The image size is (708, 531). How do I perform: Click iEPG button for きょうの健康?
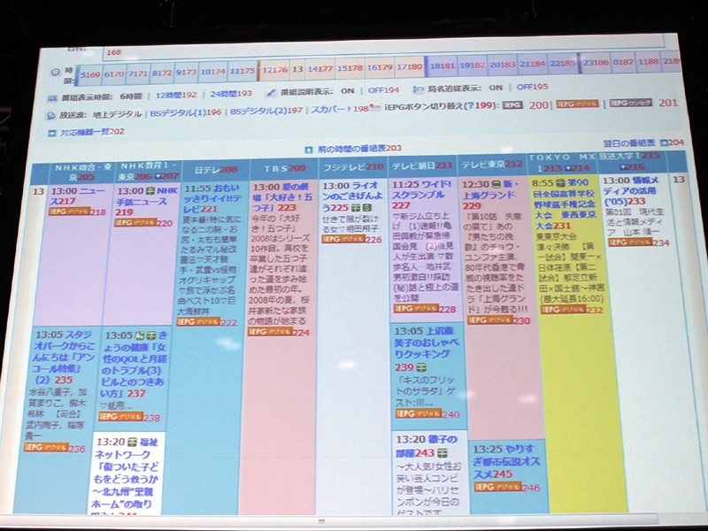point(120,416)
